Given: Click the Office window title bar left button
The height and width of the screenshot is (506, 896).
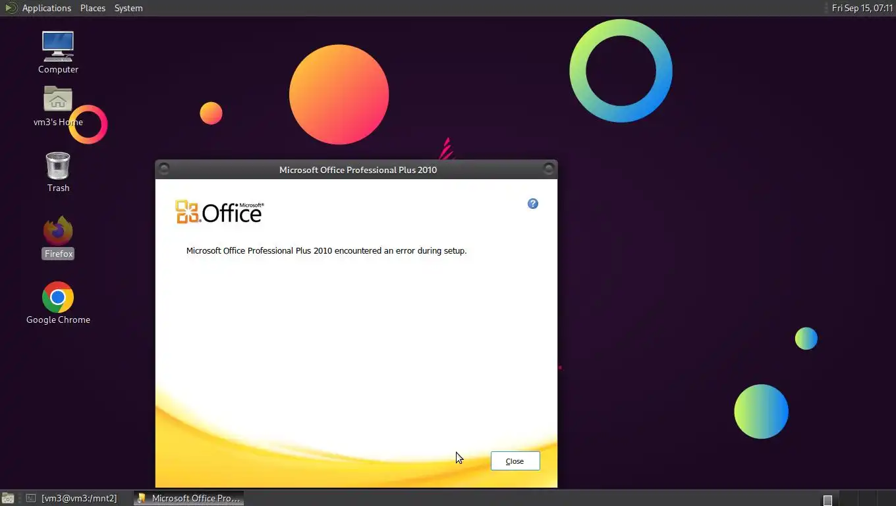Looking at the screenshot, I should click(x=164, y=169).
